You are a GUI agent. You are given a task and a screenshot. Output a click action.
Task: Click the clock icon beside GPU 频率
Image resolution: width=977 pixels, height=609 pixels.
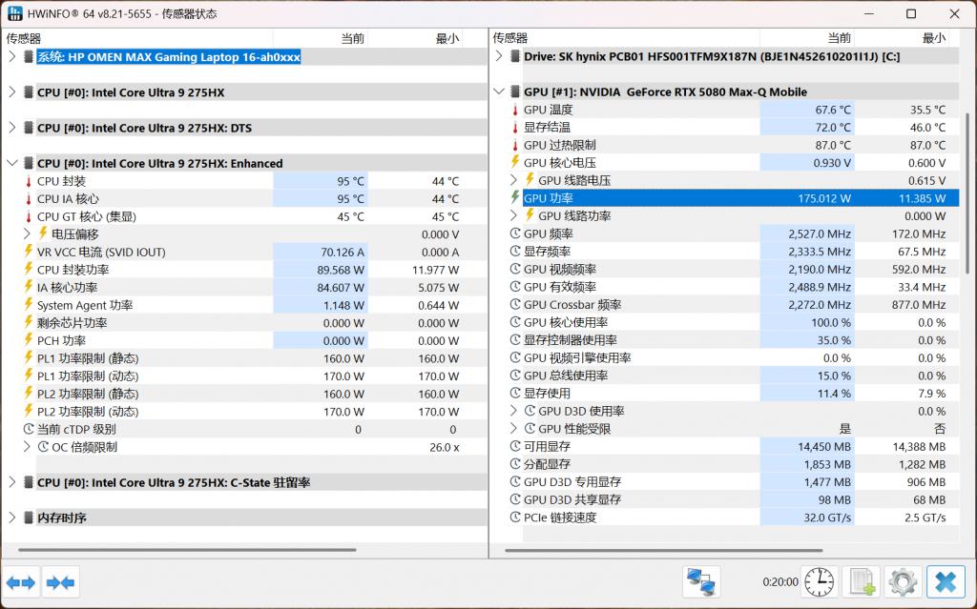tap(514, 233)
